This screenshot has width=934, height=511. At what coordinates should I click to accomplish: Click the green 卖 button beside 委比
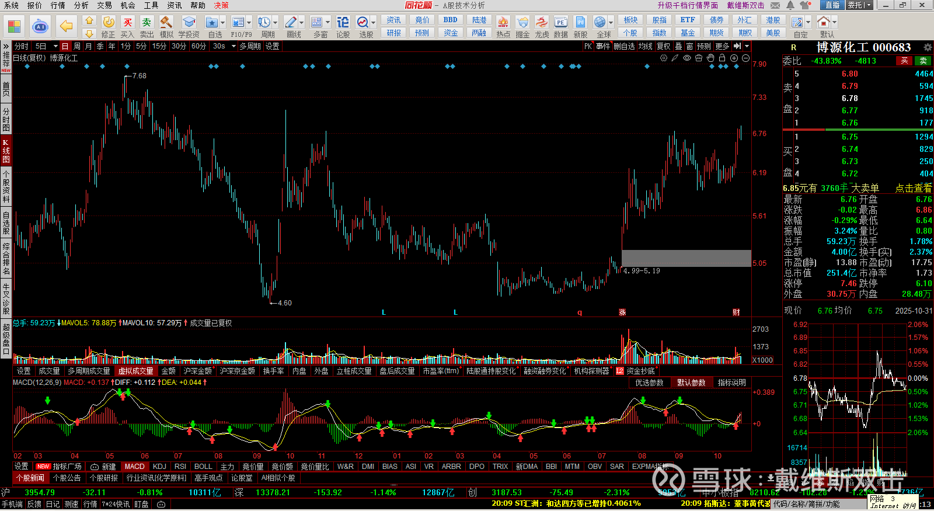[x=923, y=61]
